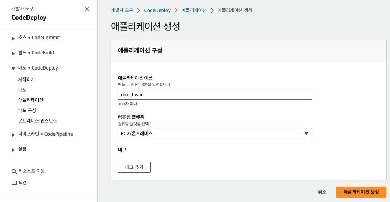Click the 취소 button

322,192
